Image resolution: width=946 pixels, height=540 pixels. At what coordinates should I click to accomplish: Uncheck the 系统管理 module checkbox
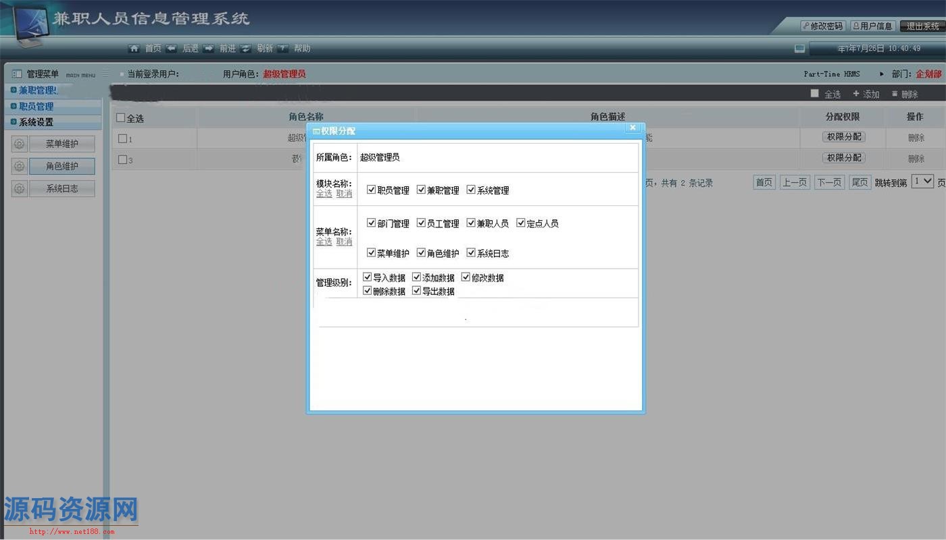tap(471, 190)
